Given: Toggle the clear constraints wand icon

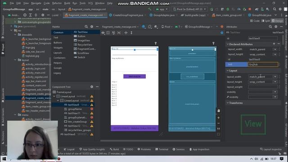Looking at the screenshot, I should click(113, 33).
